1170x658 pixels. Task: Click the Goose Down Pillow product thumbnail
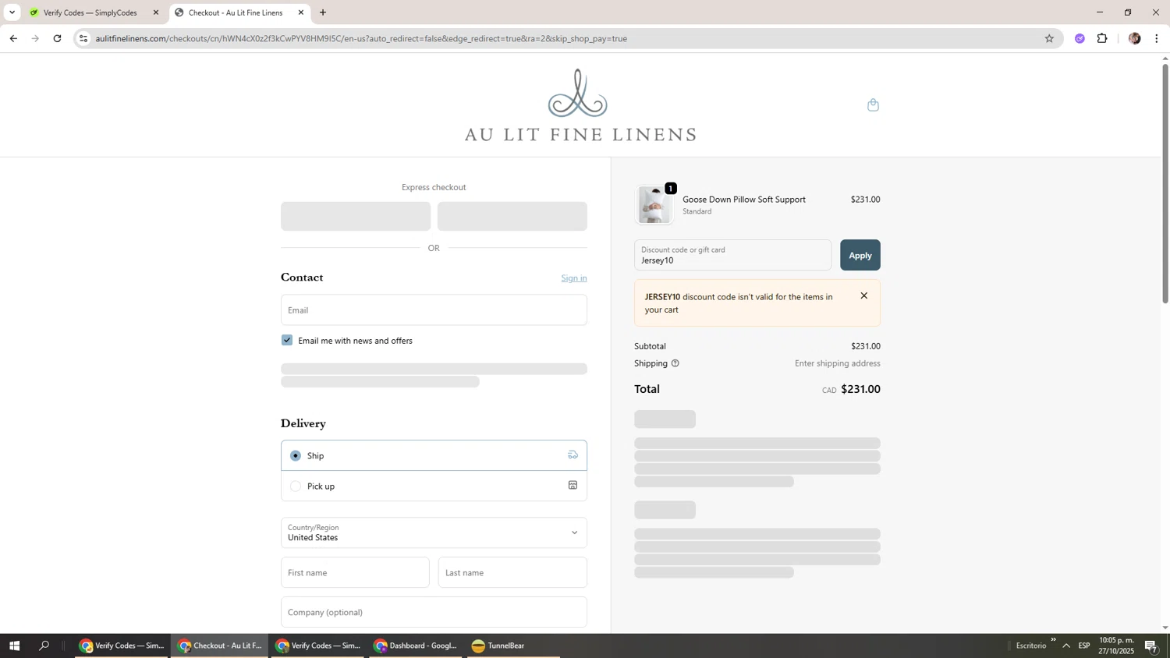pyautogui.click(x=654, y=205)
